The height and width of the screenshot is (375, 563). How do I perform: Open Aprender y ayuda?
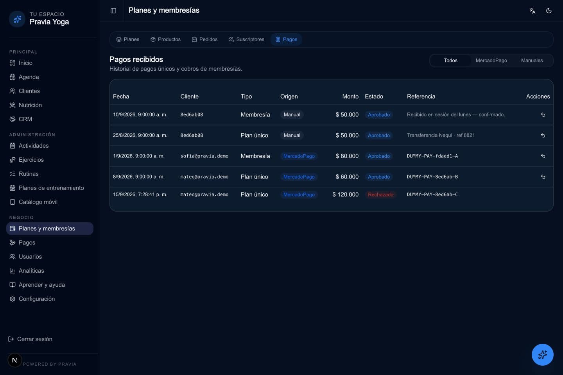coord(50,285)
